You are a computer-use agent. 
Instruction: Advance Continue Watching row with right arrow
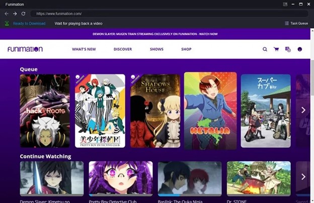point(303,177)
